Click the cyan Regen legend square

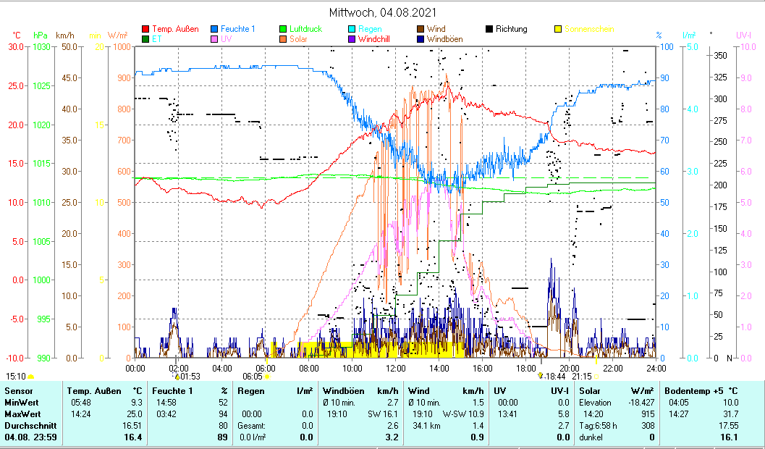point(352,30)
